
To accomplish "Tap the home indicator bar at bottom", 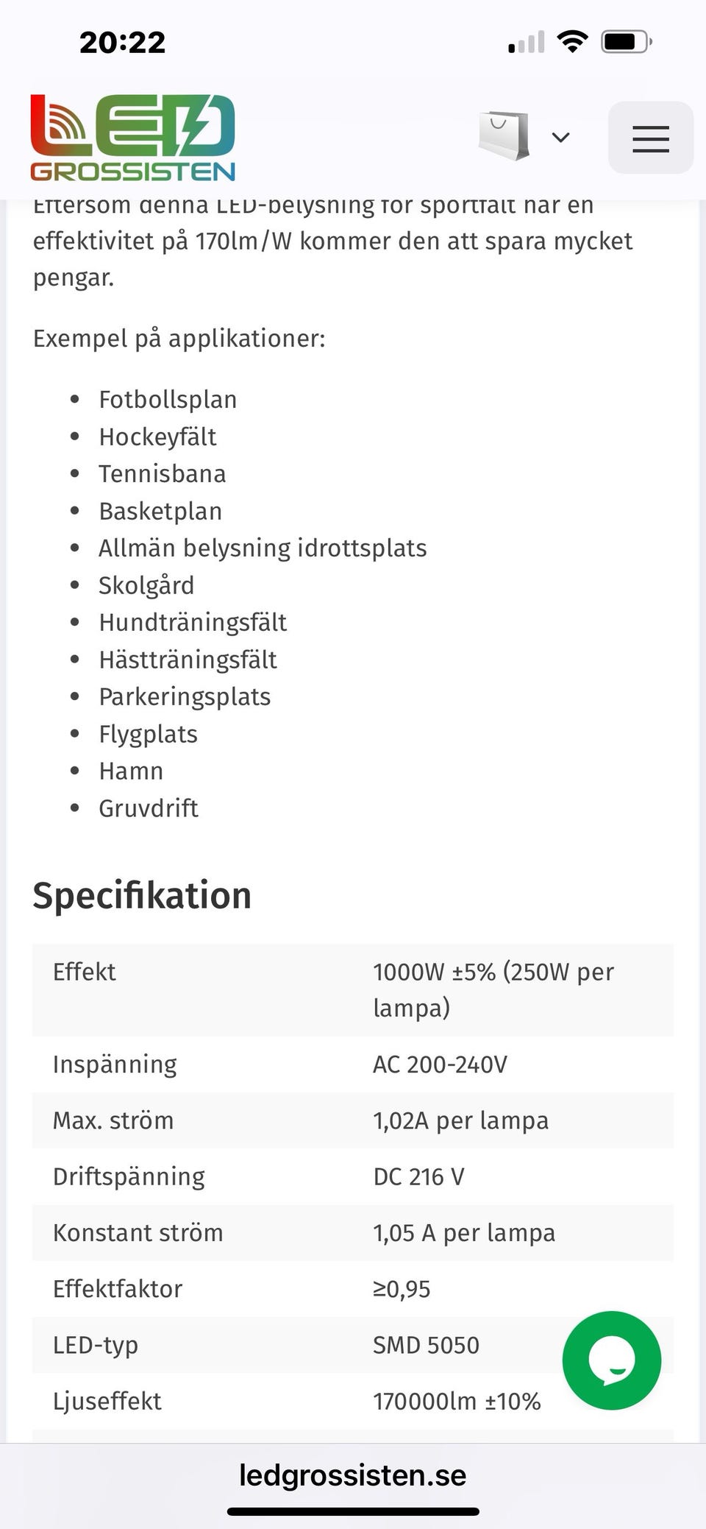I will tap(353, 1511).
